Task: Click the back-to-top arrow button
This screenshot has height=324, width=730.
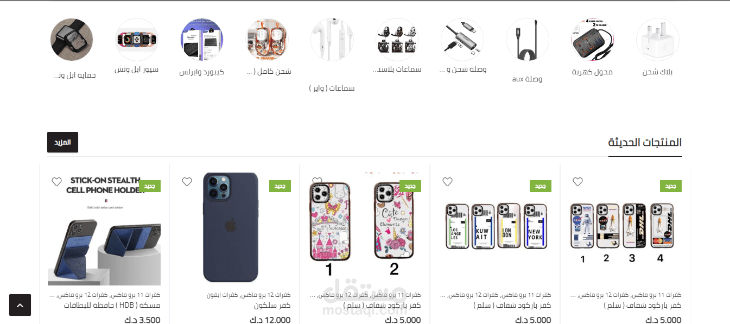Action: tap(20, 305)
